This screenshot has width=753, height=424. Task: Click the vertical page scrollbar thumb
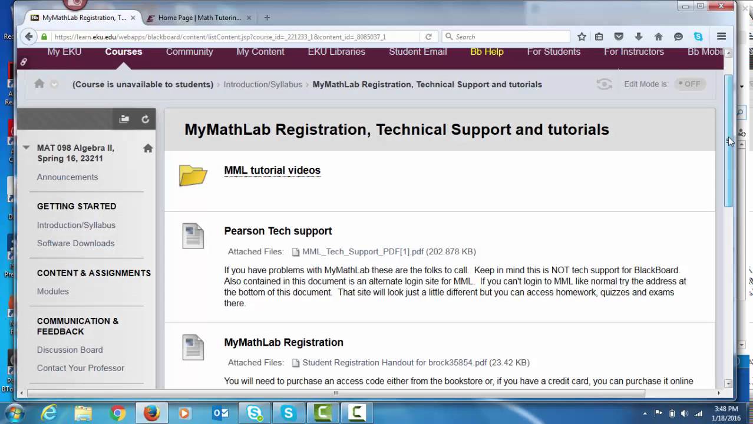[728, 140]
